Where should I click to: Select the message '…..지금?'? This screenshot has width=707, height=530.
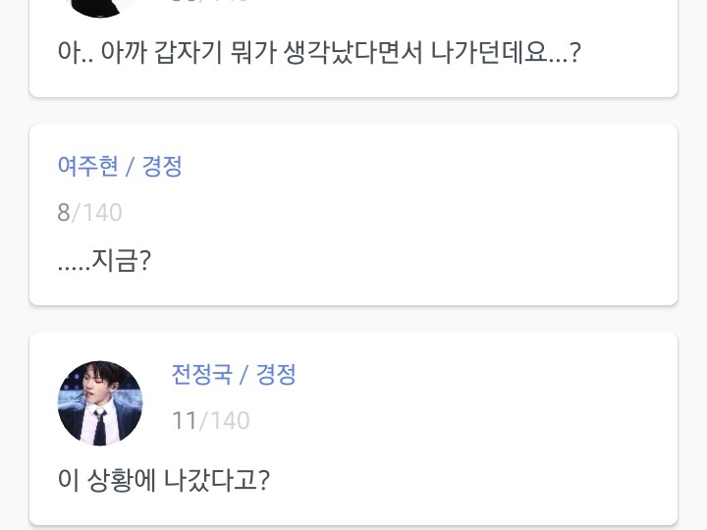[103, 261]
